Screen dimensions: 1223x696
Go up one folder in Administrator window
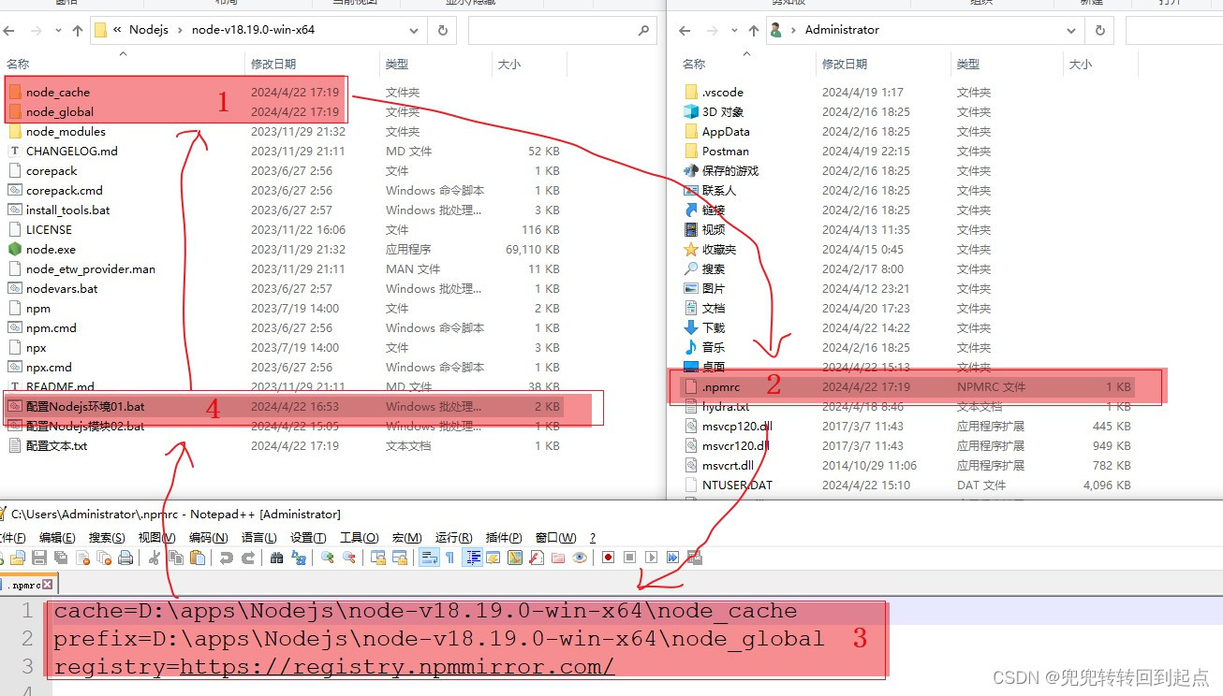coord(753,31)
